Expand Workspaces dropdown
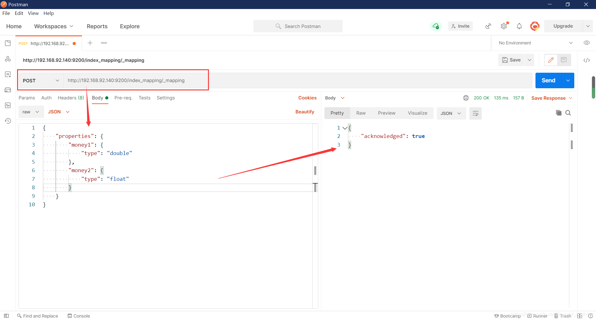Viewport: 596px width, 320px height. [54, 26]
